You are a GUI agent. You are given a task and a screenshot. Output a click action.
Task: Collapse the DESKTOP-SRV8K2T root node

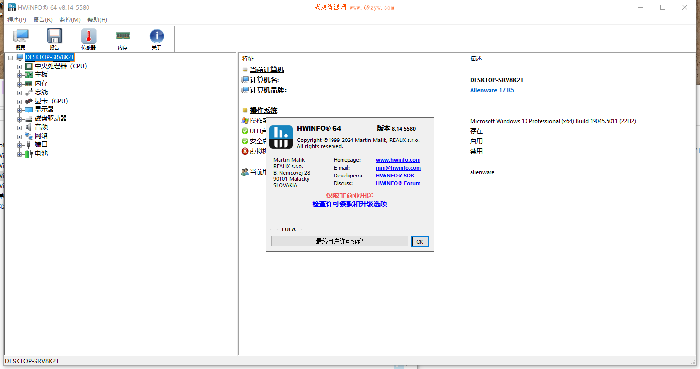point(11,58)
